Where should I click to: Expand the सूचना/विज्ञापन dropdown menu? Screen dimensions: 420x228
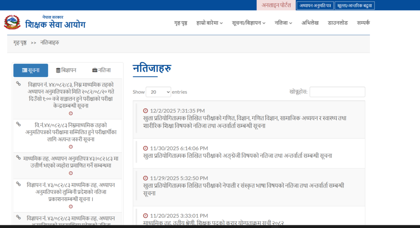249,23
